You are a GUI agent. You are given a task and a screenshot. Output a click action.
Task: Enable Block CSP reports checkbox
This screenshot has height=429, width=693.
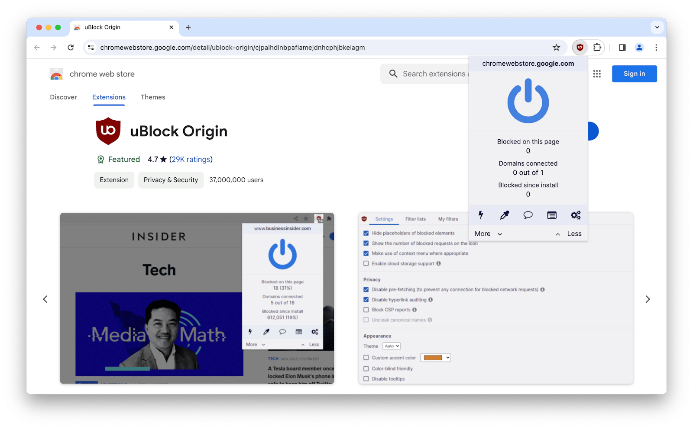[366, 310]
